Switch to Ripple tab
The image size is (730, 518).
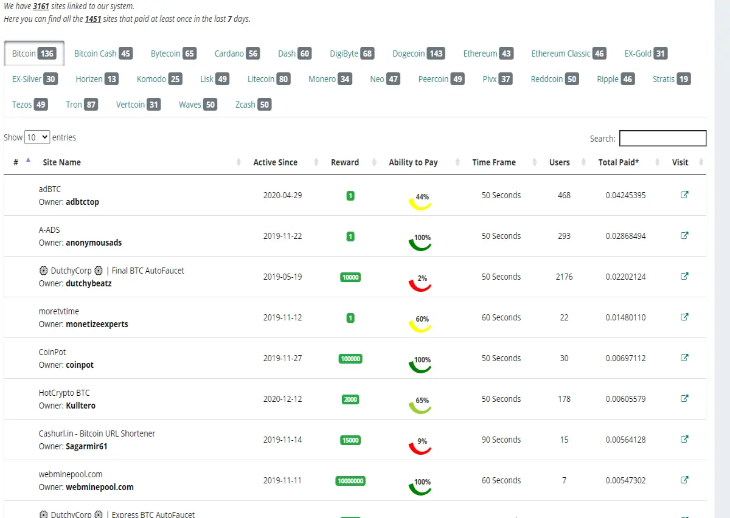tap(615, 79)
